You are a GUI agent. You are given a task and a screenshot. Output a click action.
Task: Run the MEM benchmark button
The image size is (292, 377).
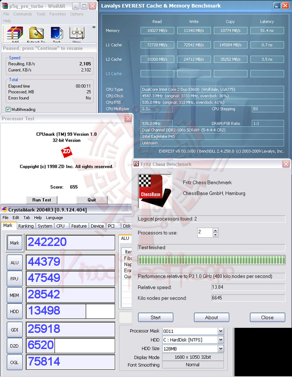pos(15,295)
